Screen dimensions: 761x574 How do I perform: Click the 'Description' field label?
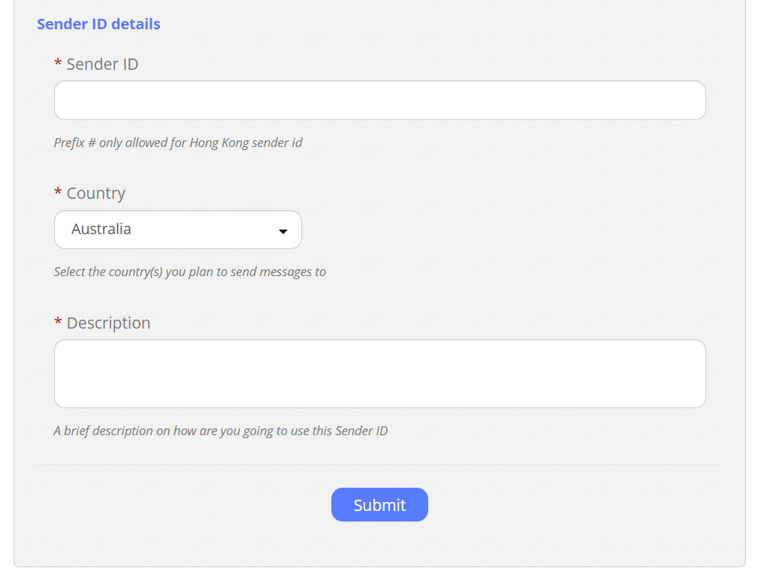point(108,323)
